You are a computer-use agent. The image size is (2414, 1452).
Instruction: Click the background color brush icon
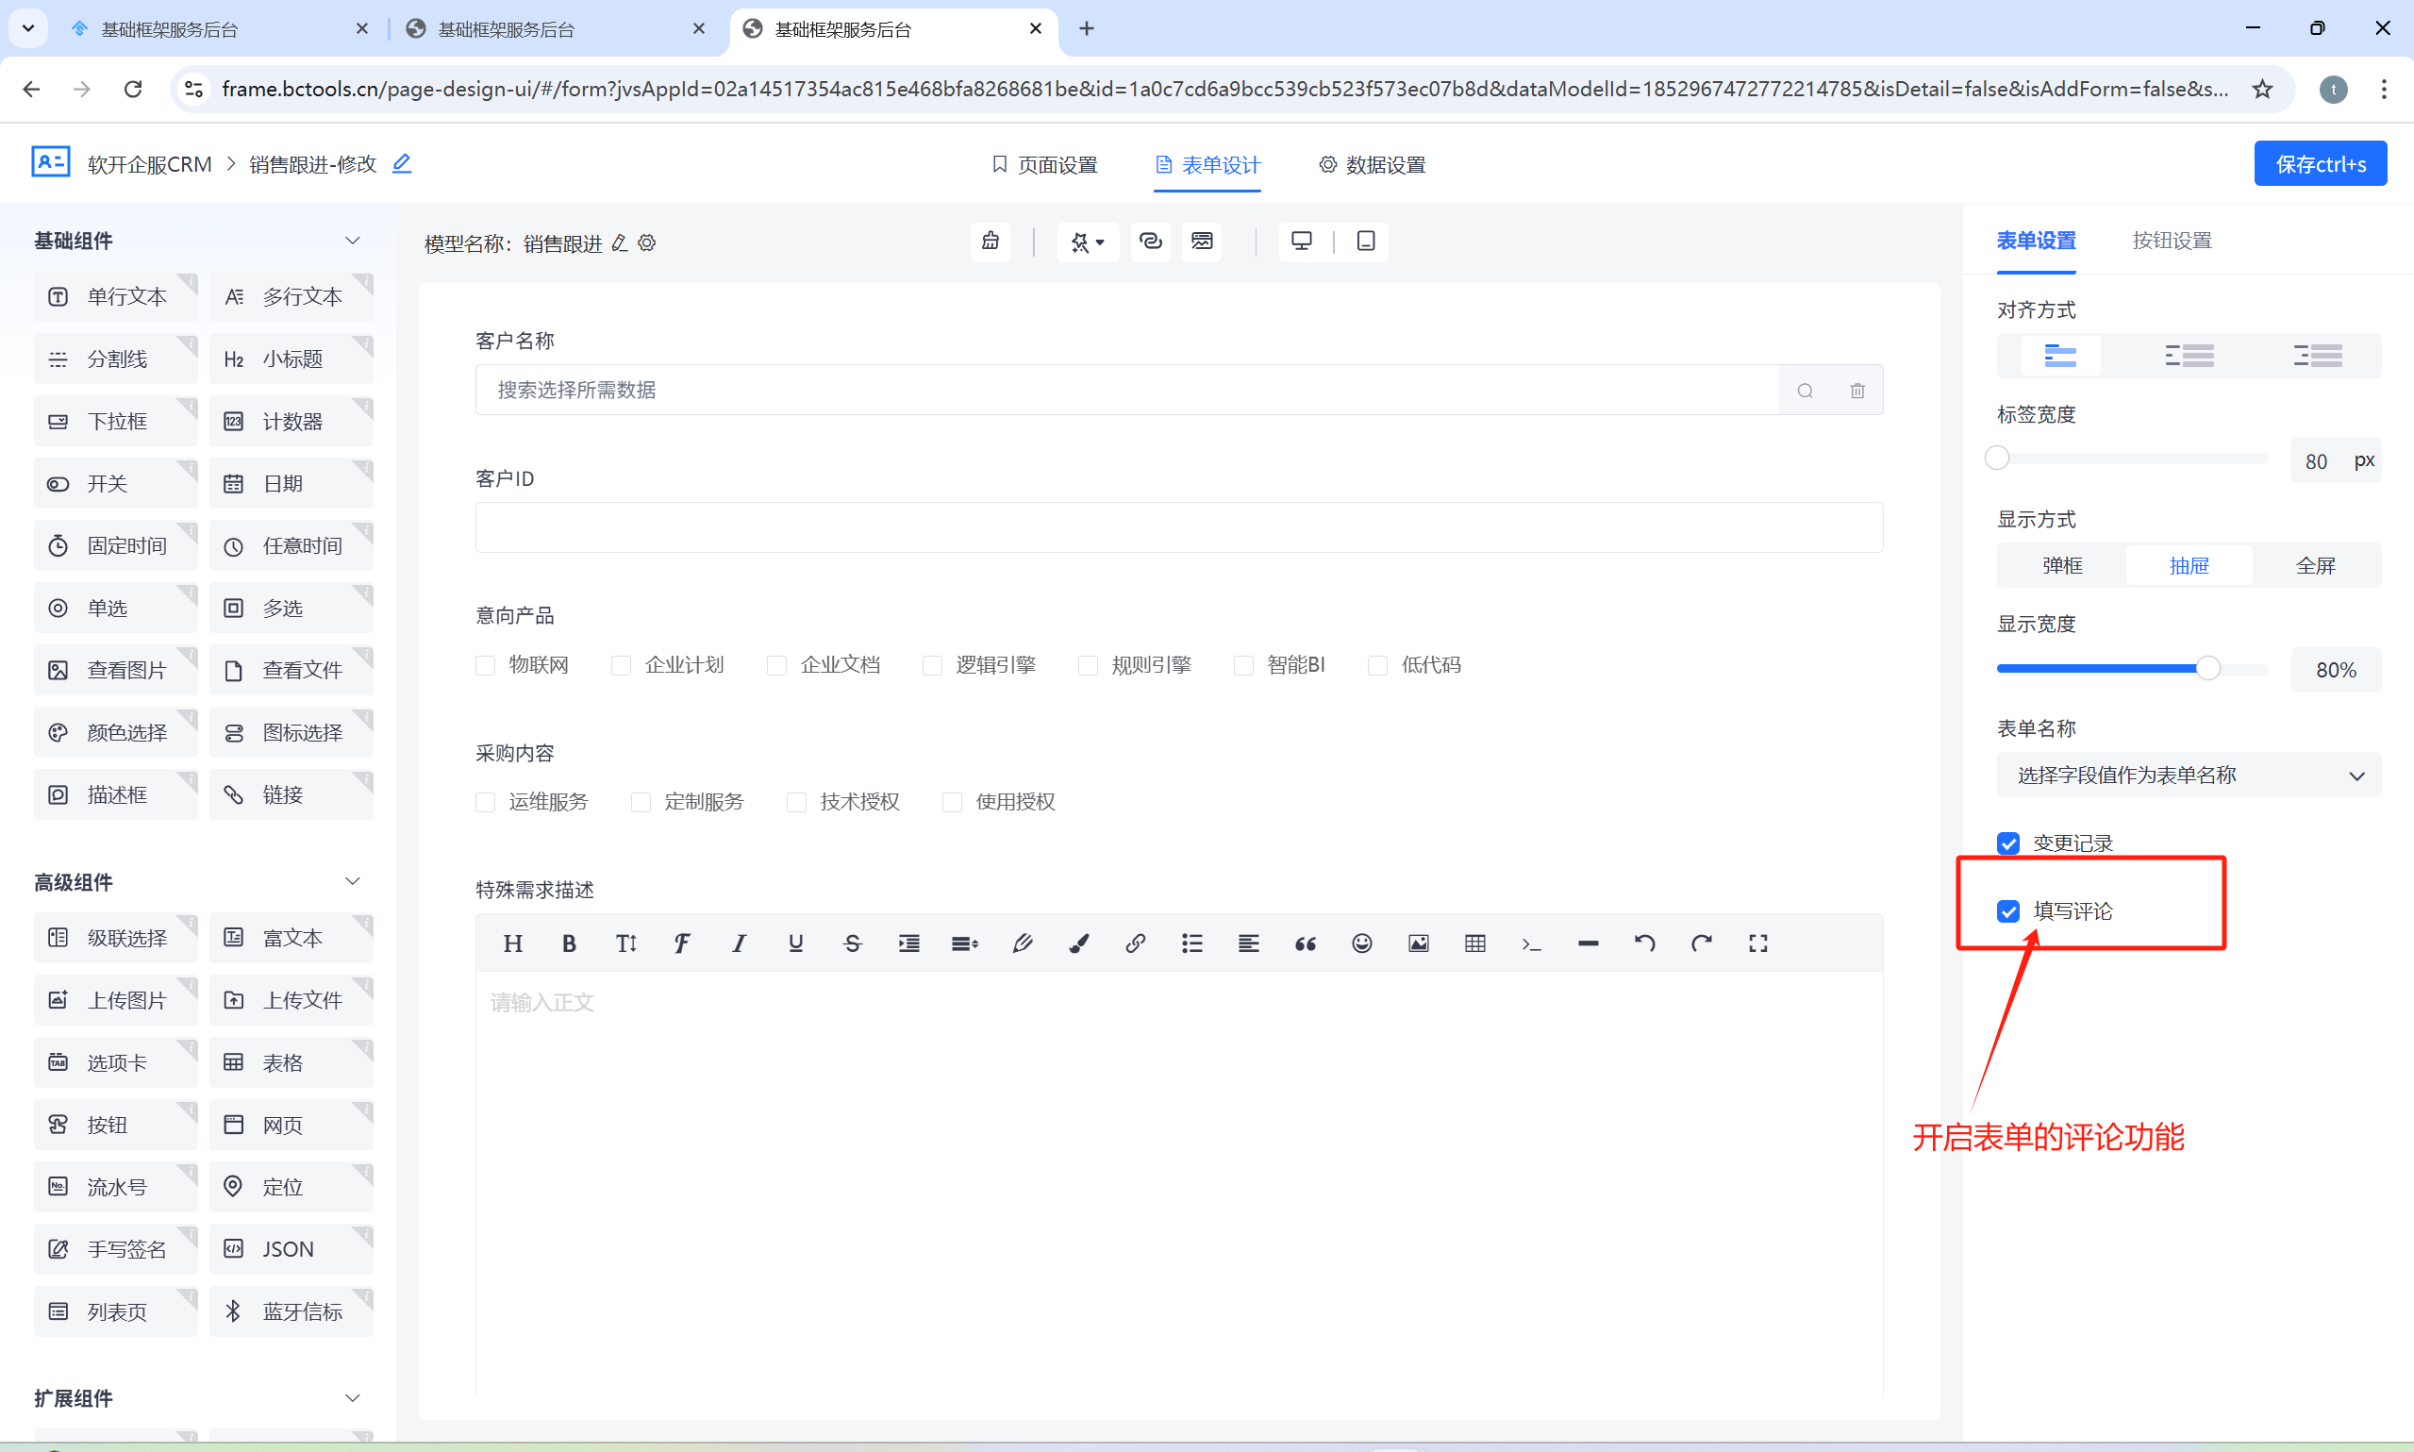1079,943
